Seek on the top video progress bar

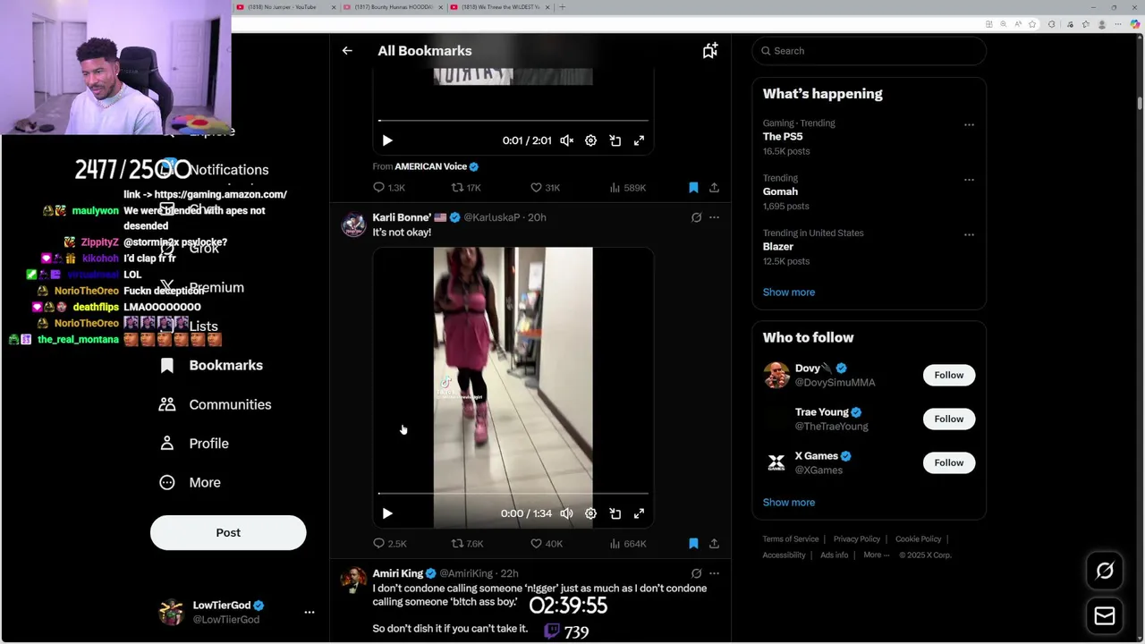[x=513, y=120]
